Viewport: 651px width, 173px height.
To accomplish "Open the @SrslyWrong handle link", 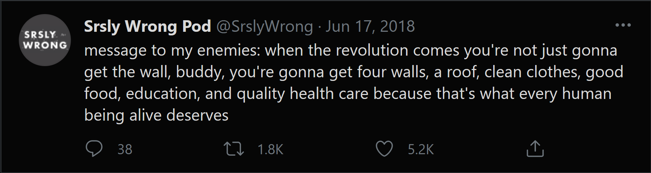I will point(265,26).
